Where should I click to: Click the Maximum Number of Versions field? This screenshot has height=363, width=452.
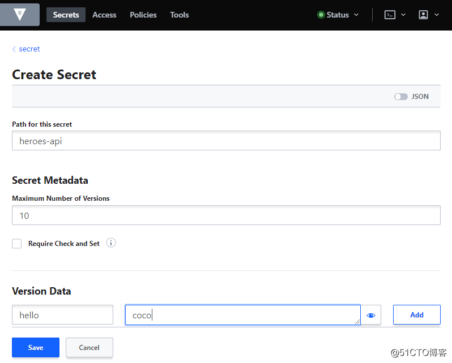pos(226,215)
